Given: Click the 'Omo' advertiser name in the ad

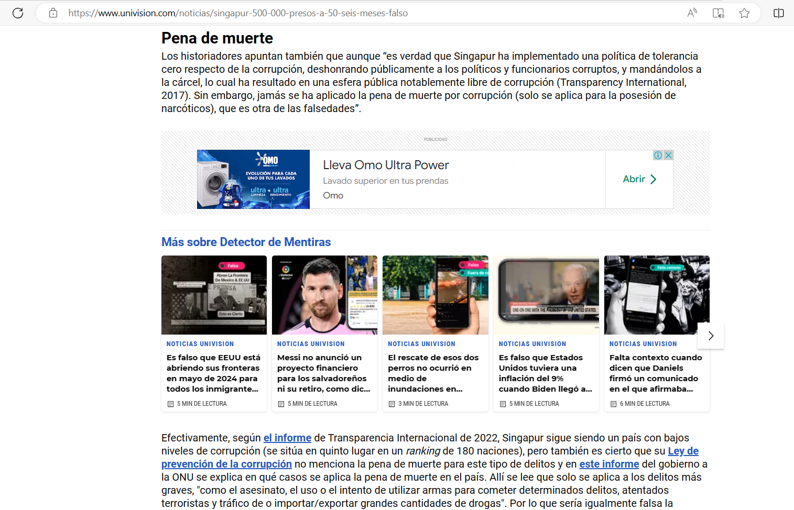Looking at the screenshot, I should tap(333, 195).
